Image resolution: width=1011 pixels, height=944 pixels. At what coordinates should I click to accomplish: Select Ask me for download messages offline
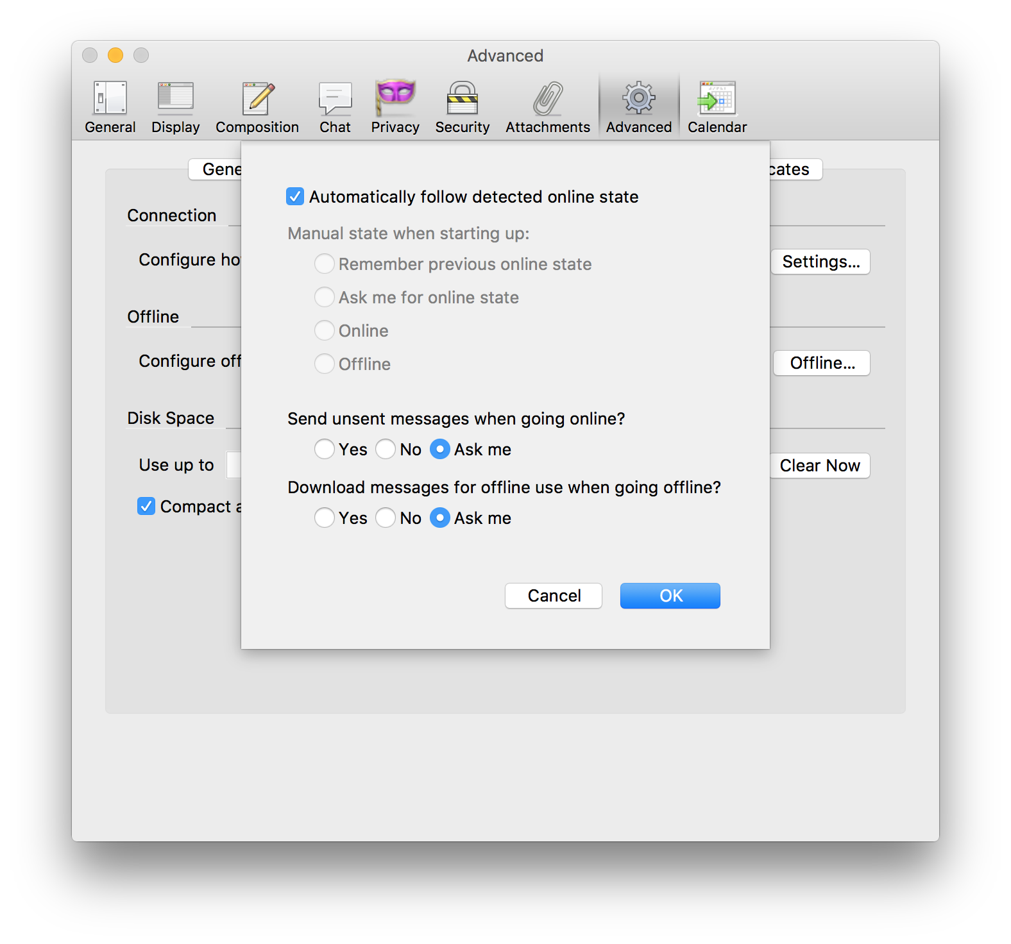[440, 518]
